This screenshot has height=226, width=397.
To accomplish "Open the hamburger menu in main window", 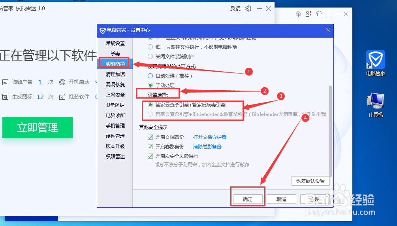I will click(x=329, y=14).
